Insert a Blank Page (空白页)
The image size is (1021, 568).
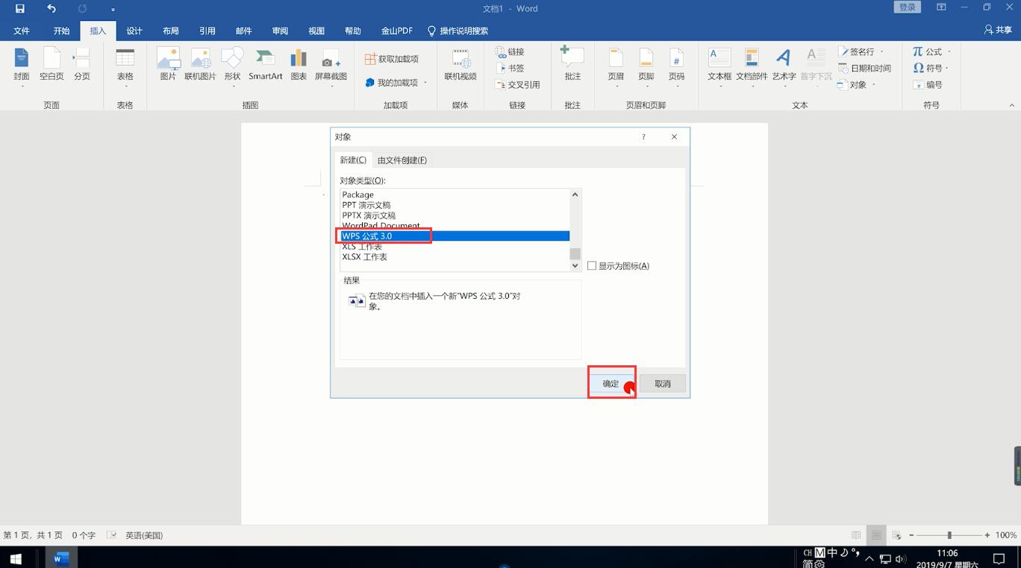(51, 66)
